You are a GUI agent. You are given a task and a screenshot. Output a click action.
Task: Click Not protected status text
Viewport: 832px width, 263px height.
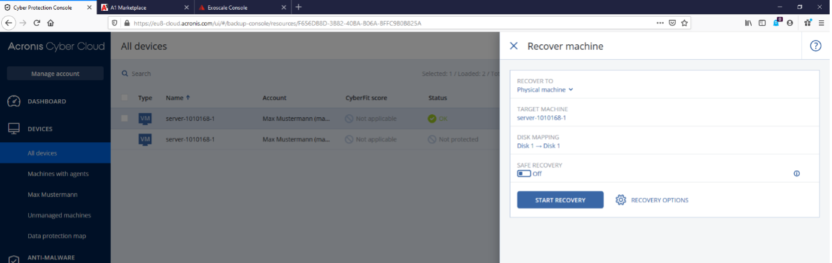coord(458,139)
